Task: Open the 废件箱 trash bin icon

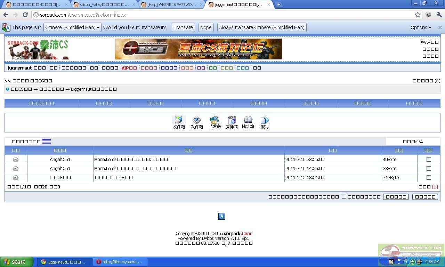Action: pyautogui.click(x=232, y=122)
